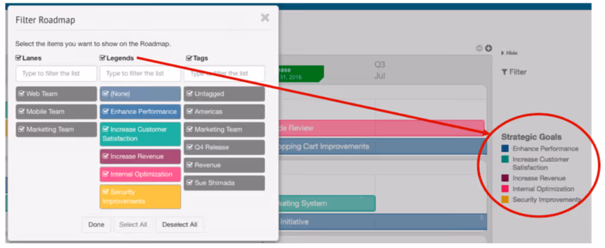The height and width of the screenshot is (248, 605).
Task: Toggle the Revenue tag item
Action: click(225, 165)
